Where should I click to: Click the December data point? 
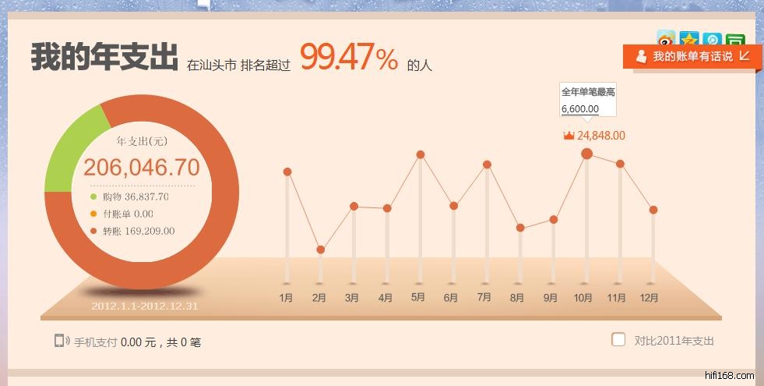(653, 210)
